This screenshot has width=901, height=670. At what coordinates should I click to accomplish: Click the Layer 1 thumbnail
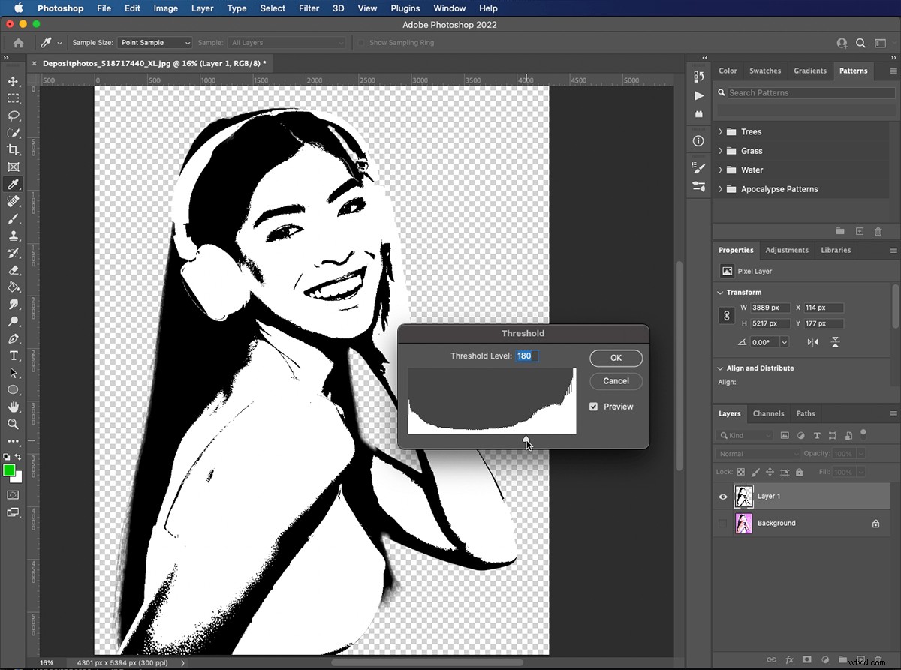pos(743,496)
